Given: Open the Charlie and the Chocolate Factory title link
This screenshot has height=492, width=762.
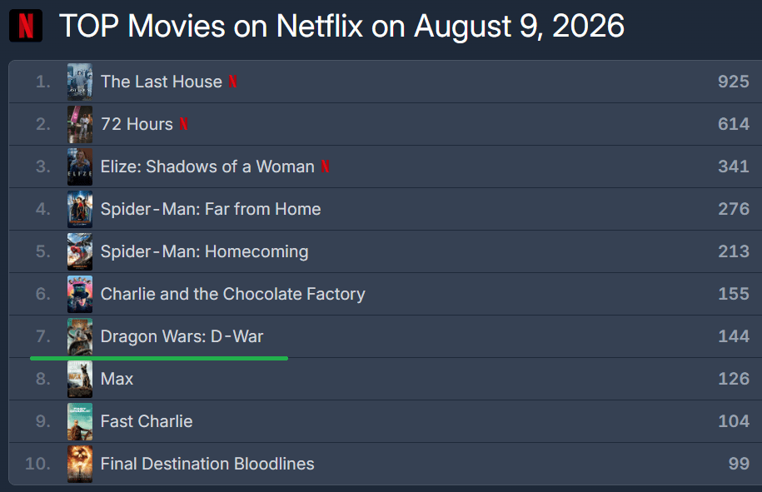Looking at the screenshot, I should [233, 295].
